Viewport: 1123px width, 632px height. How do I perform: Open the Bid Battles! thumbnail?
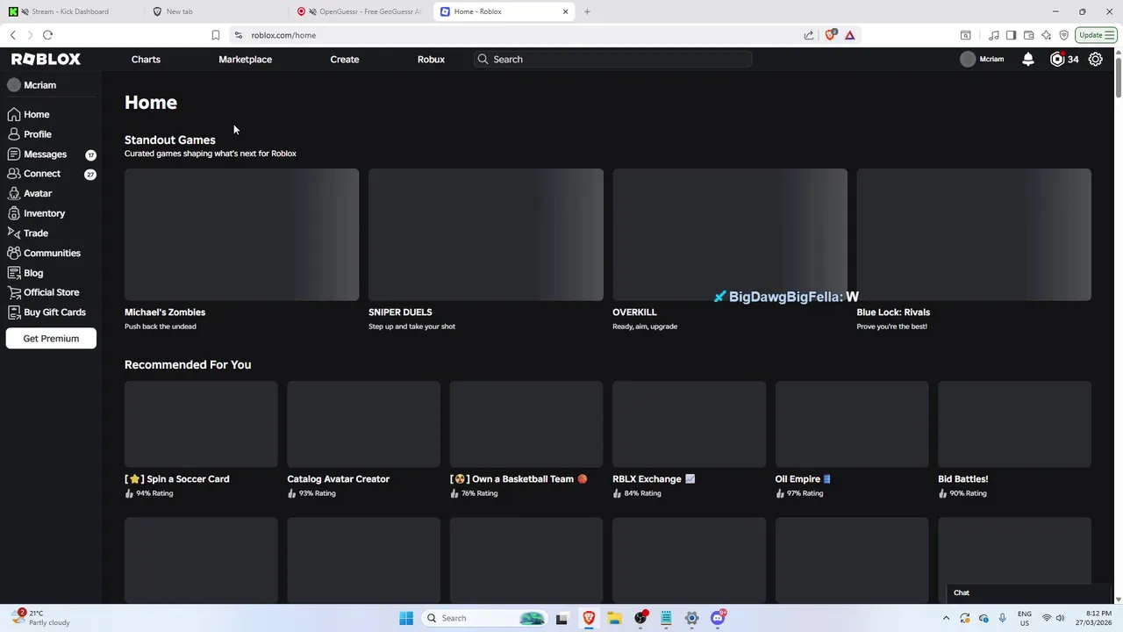1014,424
